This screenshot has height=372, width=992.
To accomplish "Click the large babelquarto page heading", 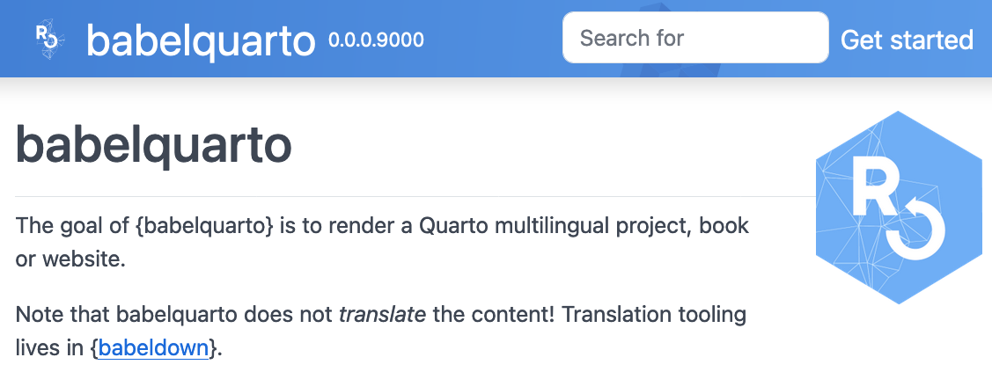I will coord(154,146).
